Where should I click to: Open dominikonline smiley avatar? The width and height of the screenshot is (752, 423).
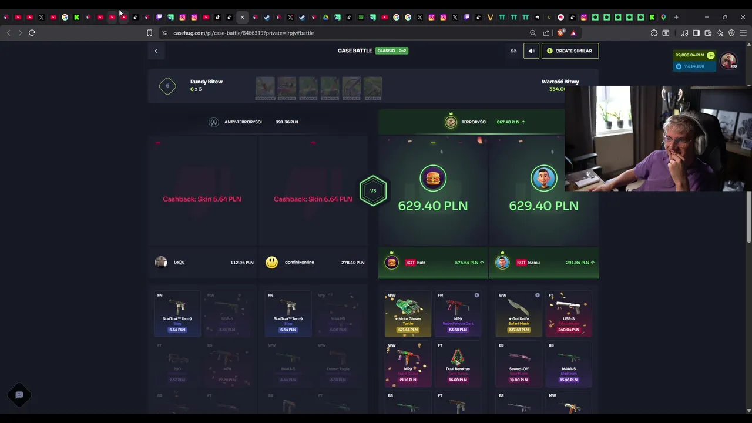[x=271, y=262]
